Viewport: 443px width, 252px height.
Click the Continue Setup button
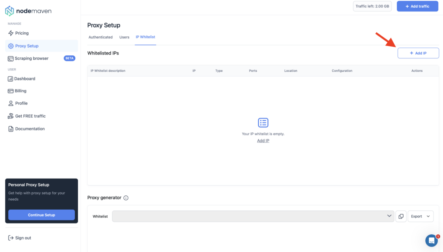click(x=42, y=215)
